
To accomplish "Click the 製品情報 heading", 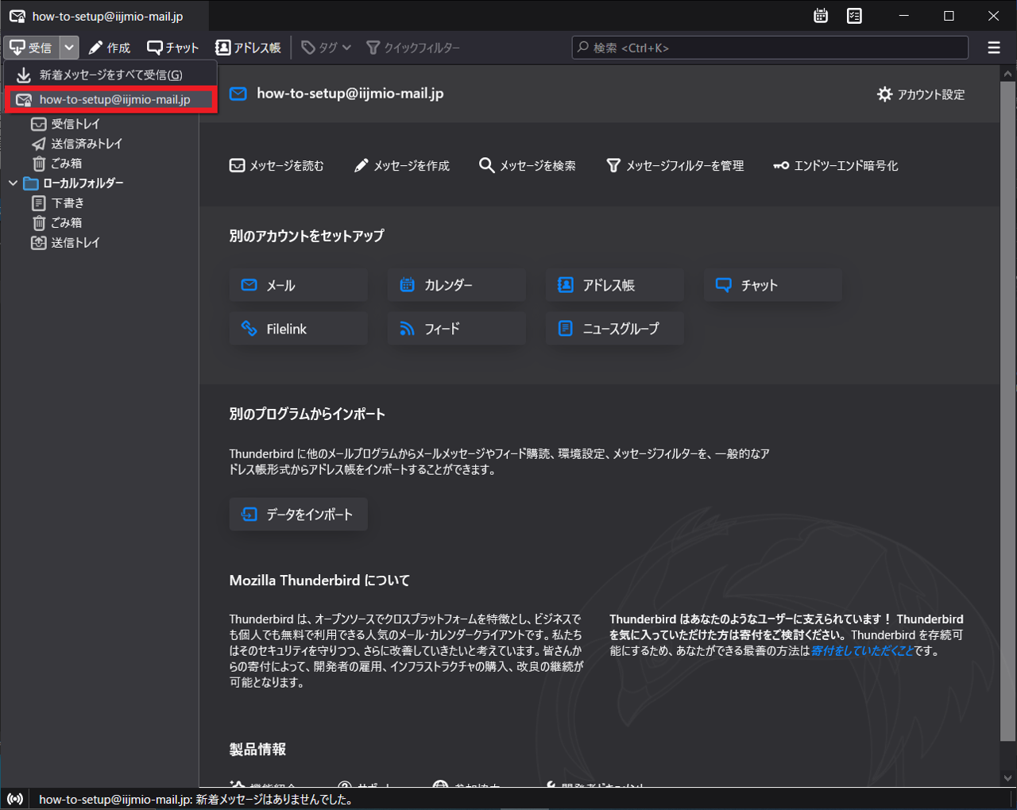I will [x=257, y=750].
